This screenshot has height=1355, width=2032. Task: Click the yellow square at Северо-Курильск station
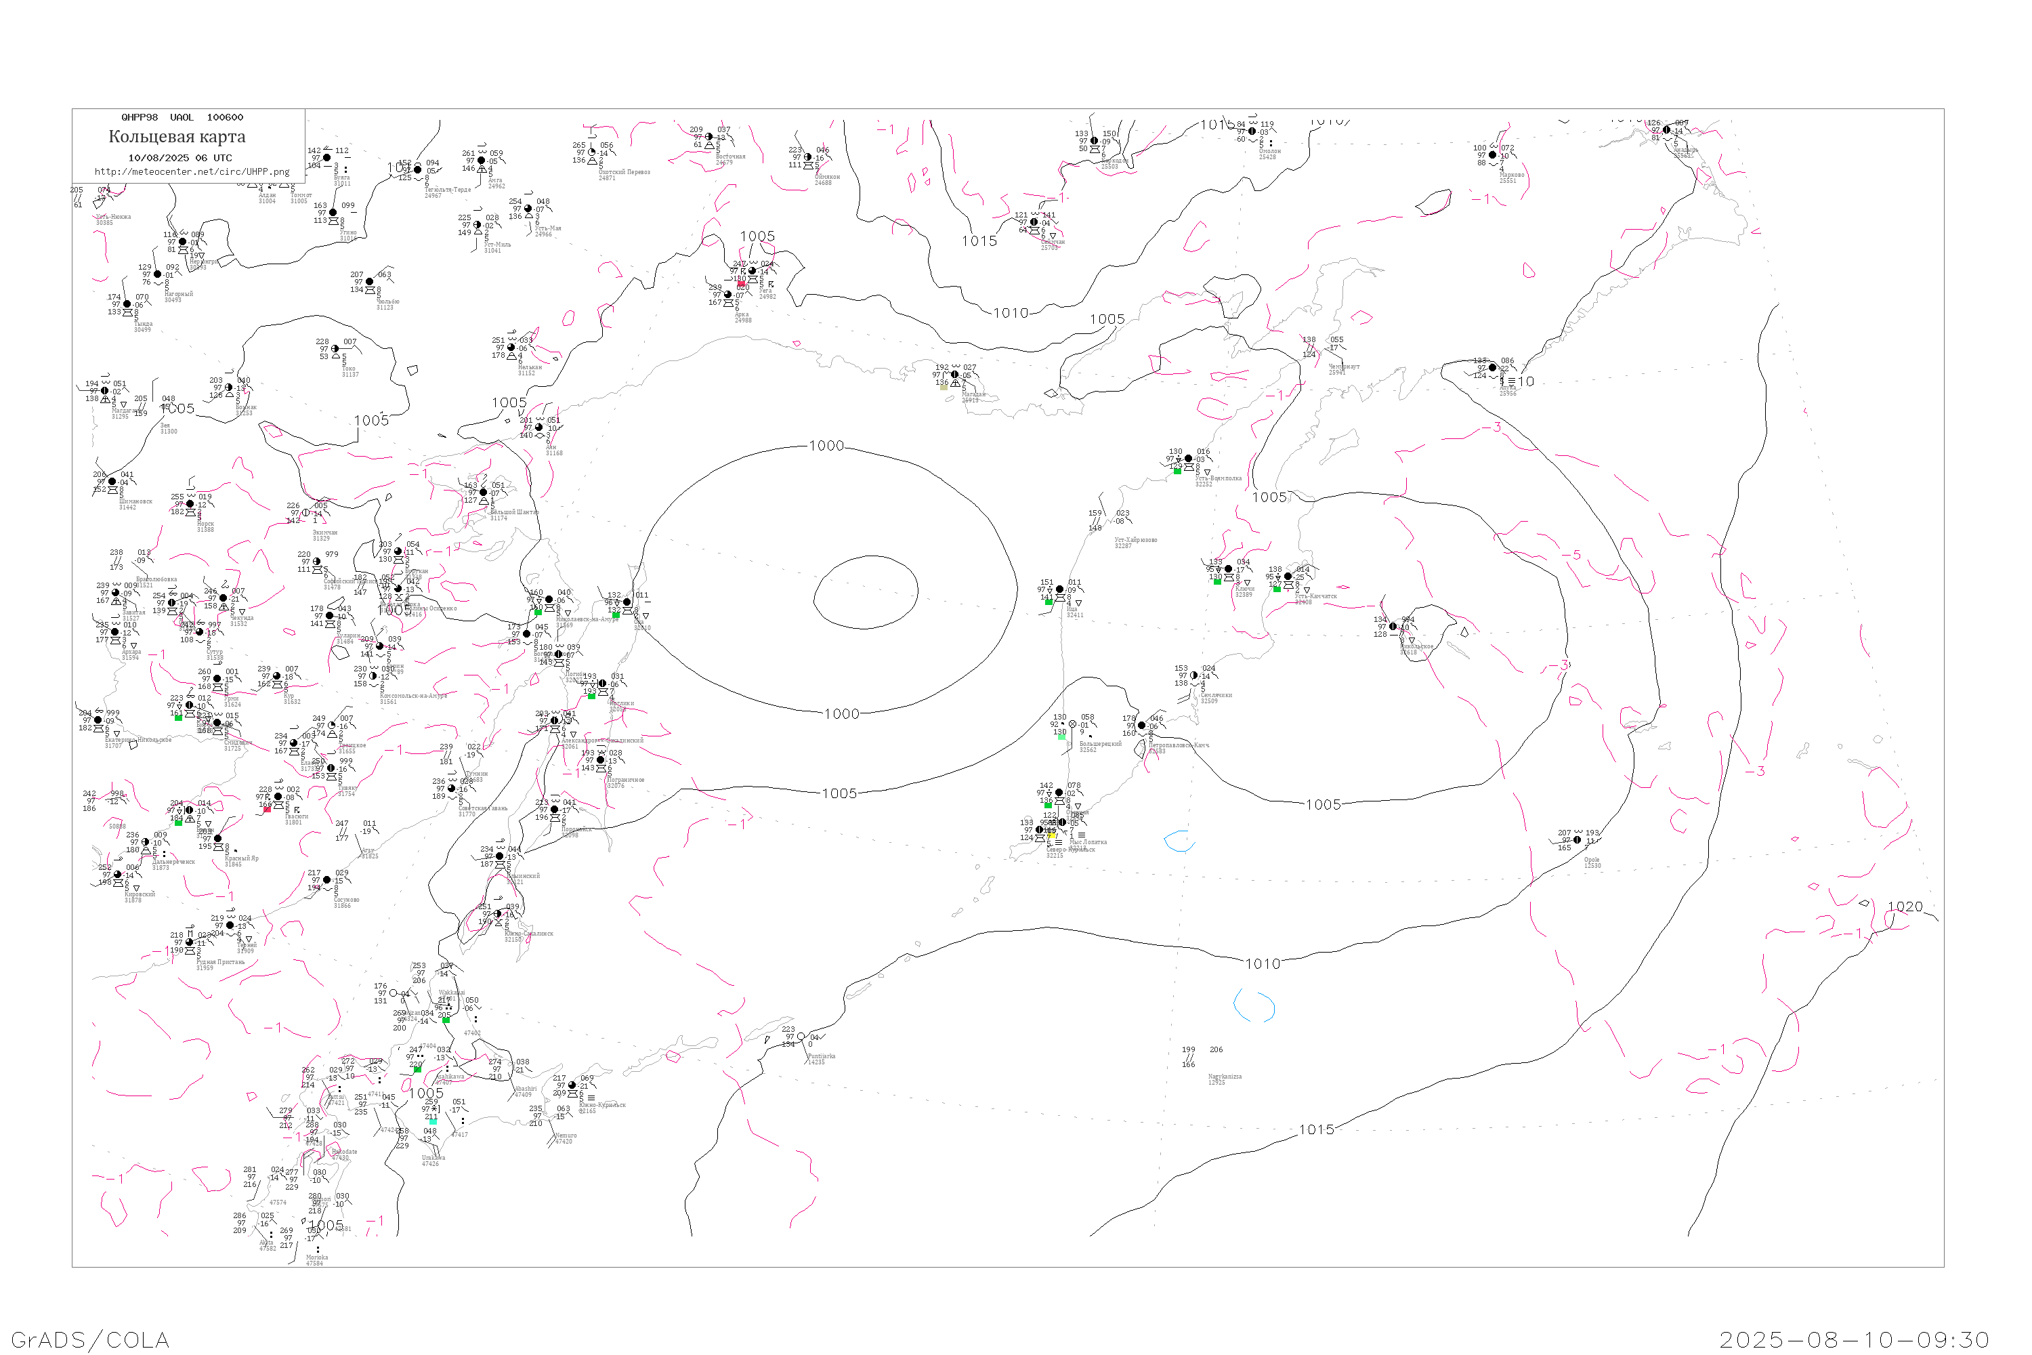[1051, 837]
